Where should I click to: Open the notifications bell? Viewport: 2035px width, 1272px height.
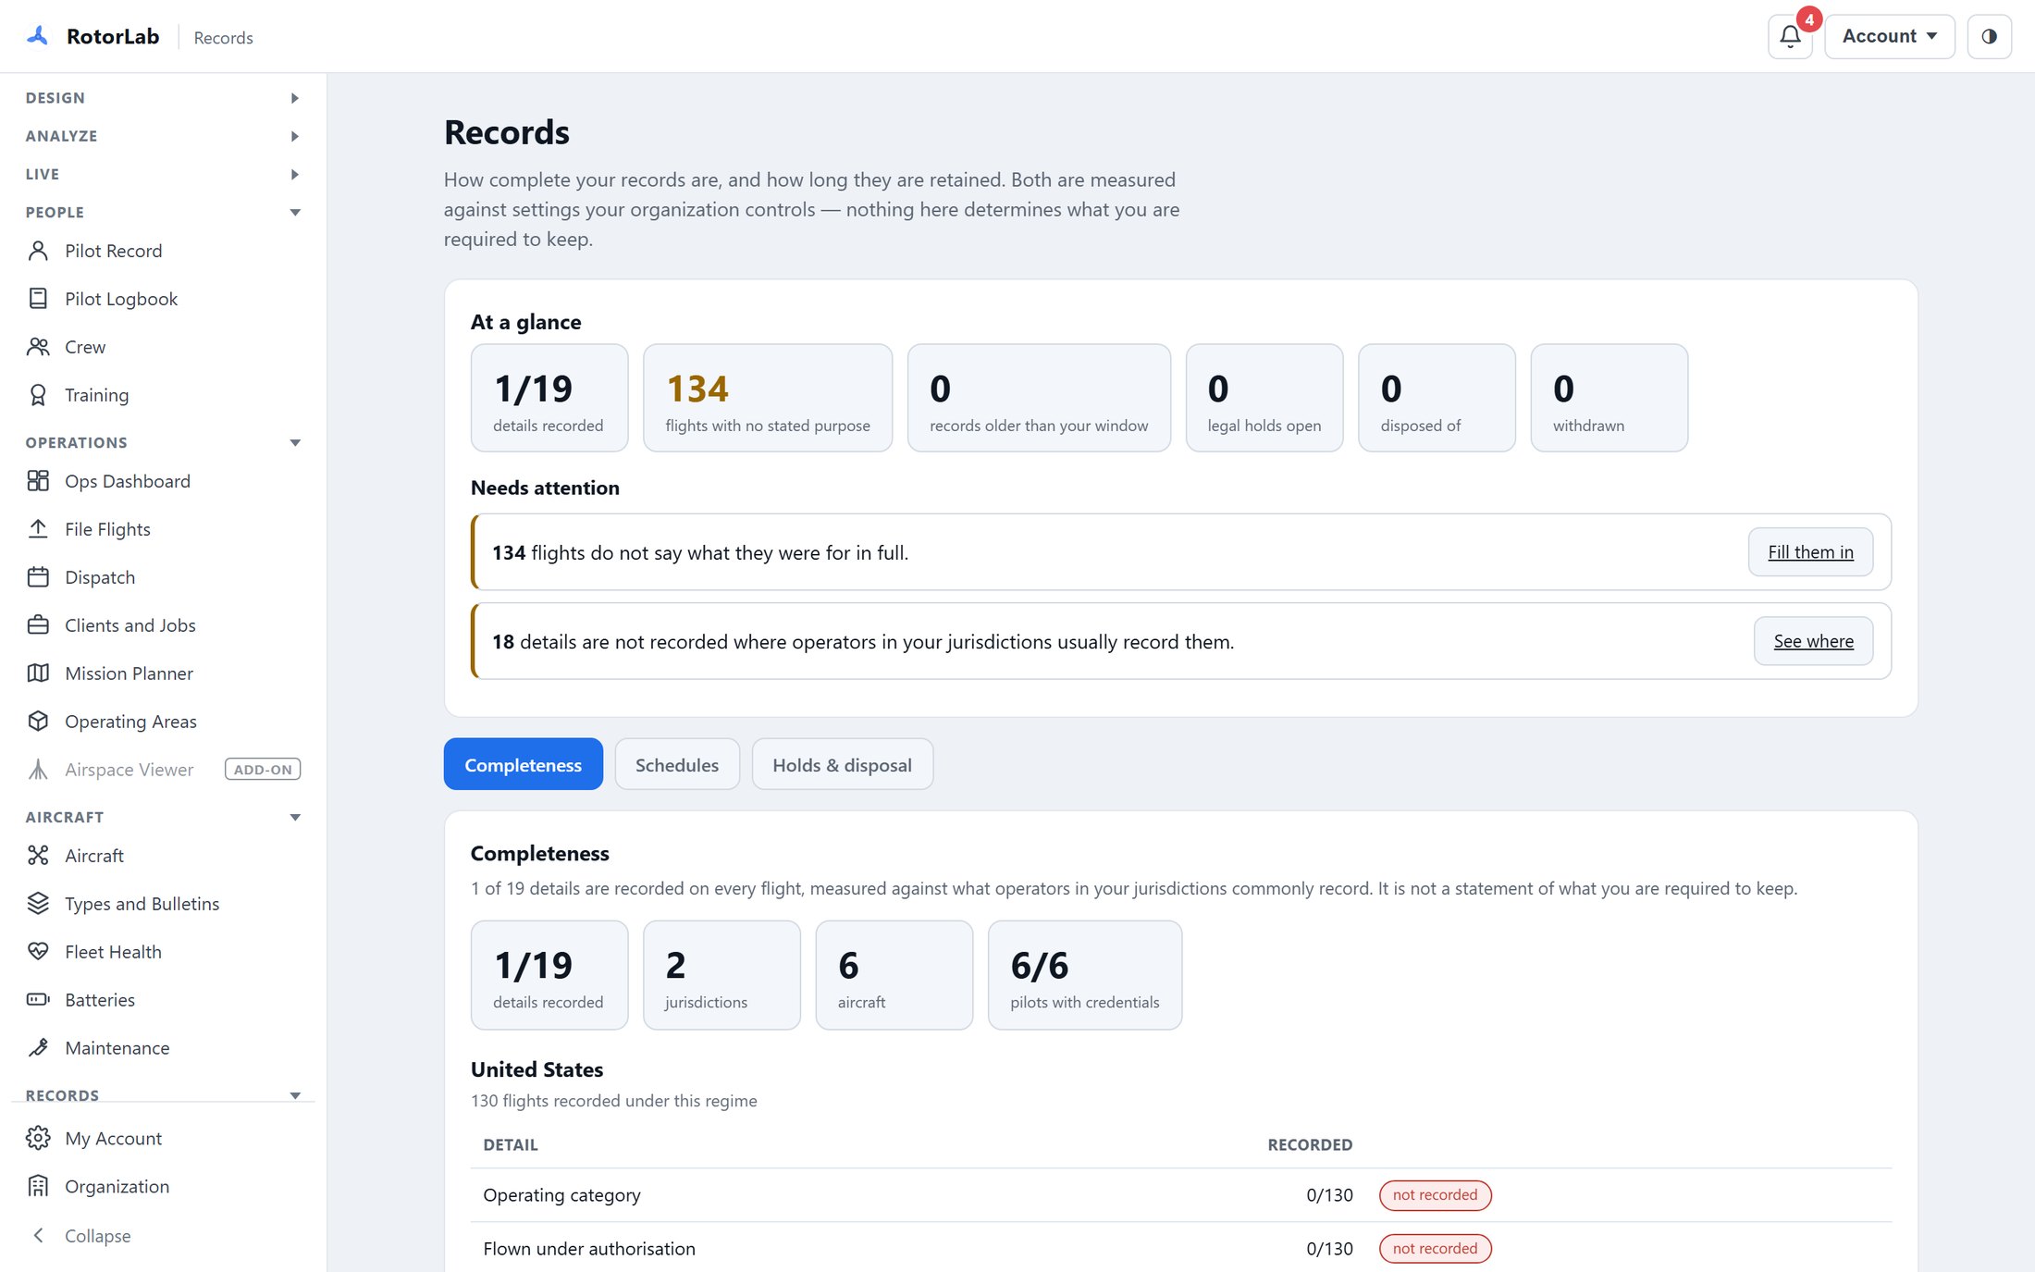coord(1790,37)
